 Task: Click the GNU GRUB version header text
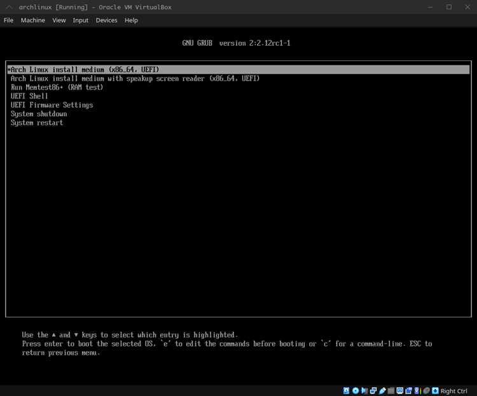pos(236,43)
